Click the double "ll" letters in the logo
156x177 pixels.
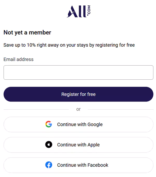(x=82, y=12)
